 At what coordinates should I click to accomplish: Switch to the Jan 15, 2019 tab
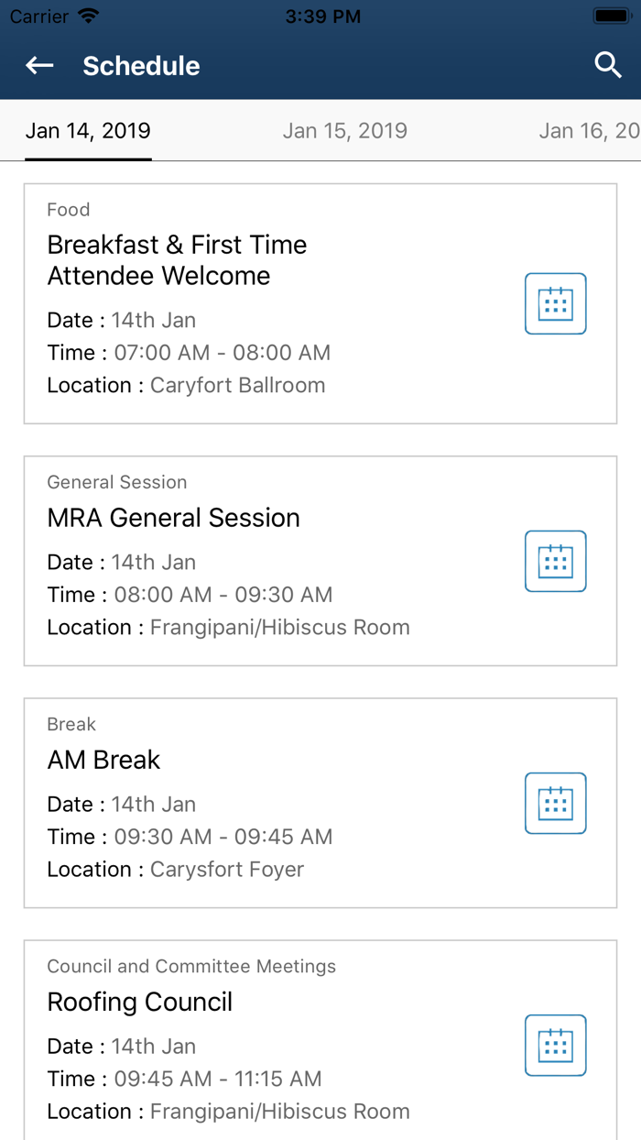(x=344, y=131)
